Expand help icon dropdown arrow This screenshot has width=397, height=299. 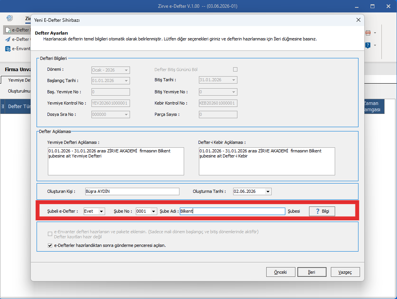point(375,45)
